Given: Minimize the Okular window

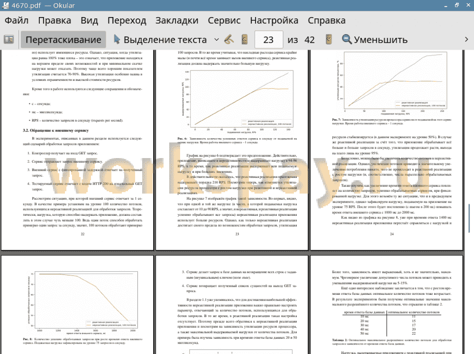Looking at the screenshot, I should (446, 5).
